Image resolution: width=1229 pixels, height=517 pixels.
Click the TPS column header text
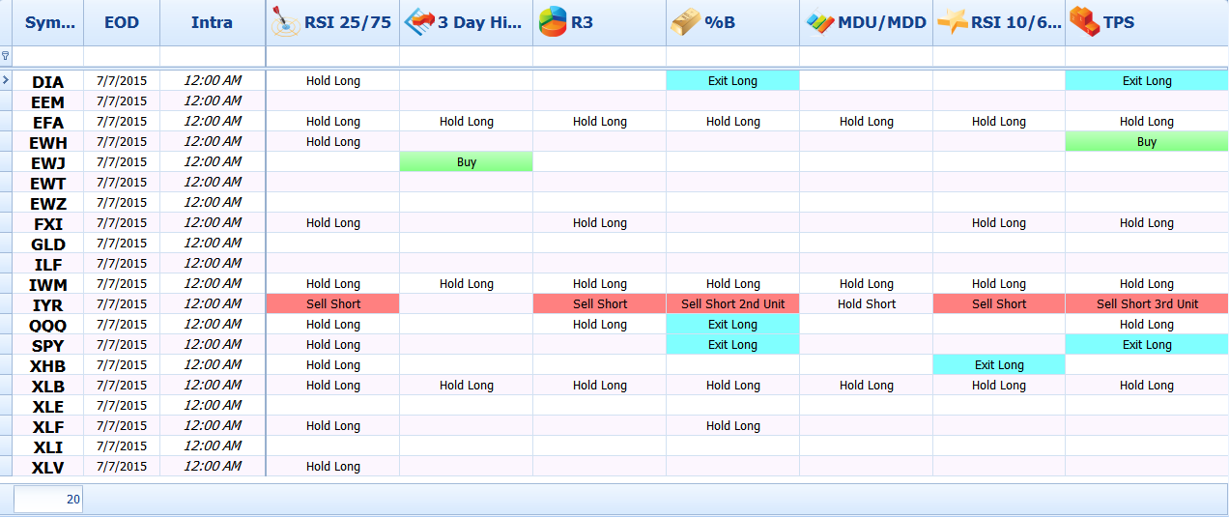(1119, 22)
